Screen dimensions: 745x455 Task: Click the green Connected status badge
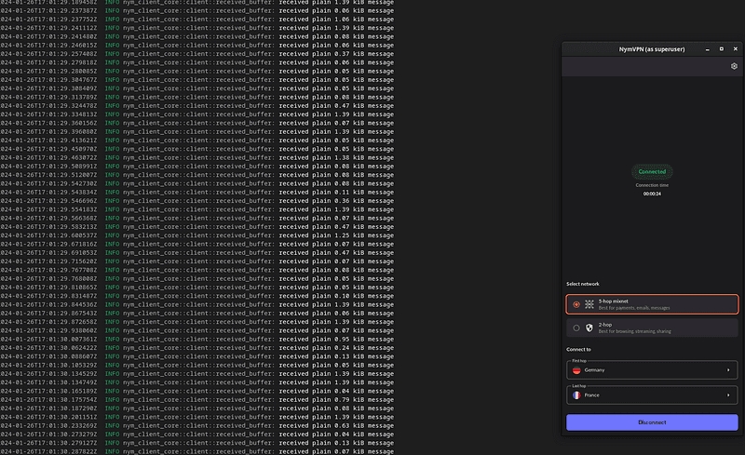652,172
